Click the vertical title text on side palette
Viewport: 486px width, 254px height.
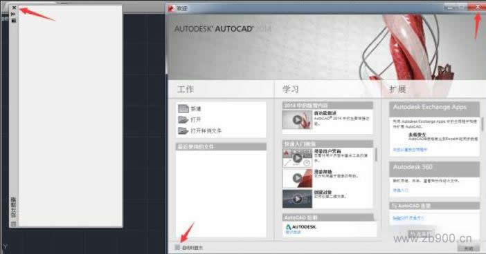tap(13, 208)
